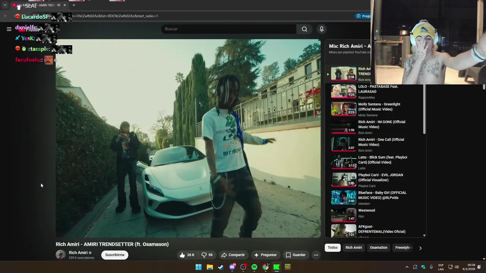Open Spotify from the taskbar
Viewport: 486px width, 273px height.
click(254, 267)
